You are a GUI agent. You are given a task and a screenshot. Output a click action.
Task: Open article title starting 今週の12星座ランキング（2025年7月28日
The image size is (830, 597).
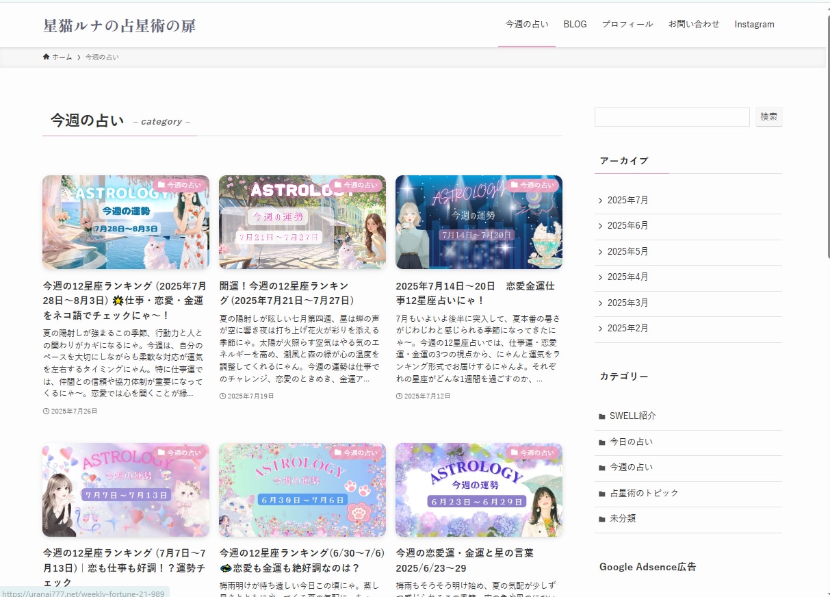pos(125,301)
